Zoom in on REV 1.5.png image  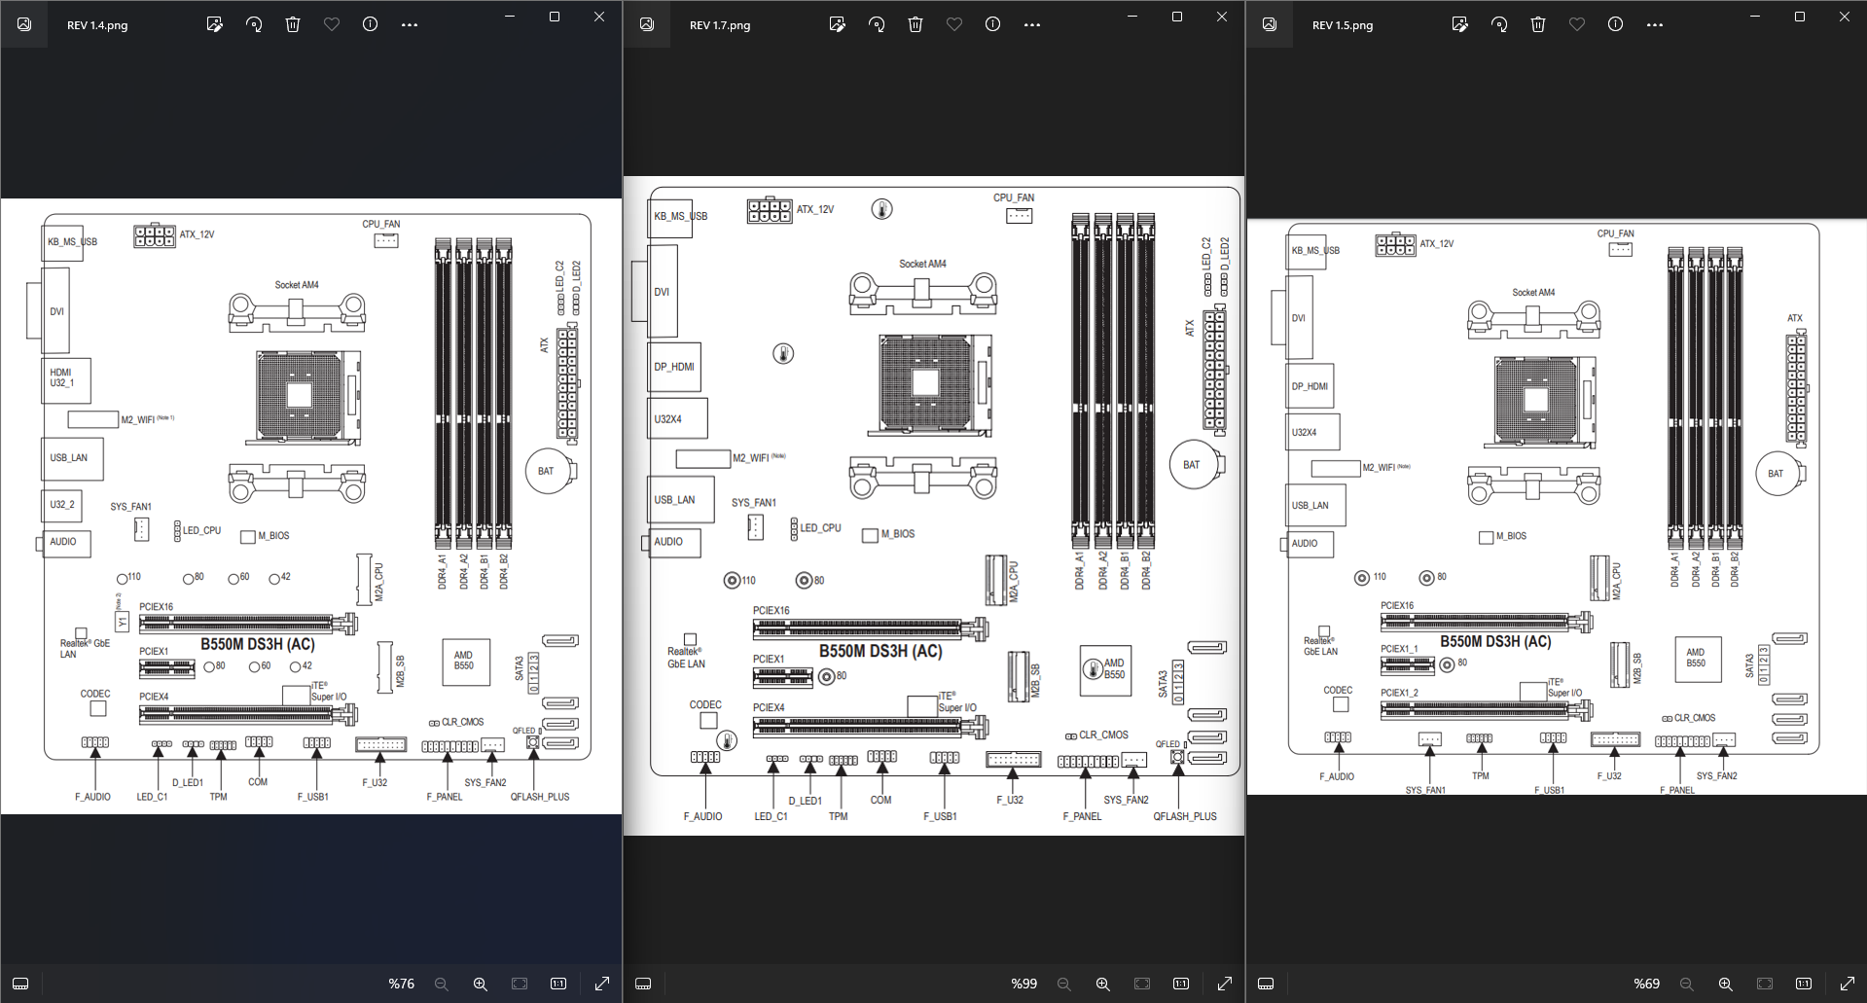coord(1726,984)
